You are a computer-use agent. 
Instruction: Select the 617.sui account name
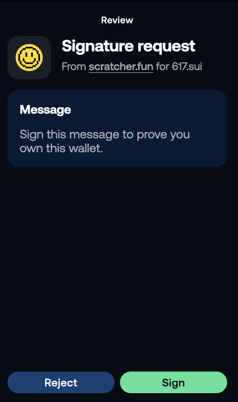(187, 66)
